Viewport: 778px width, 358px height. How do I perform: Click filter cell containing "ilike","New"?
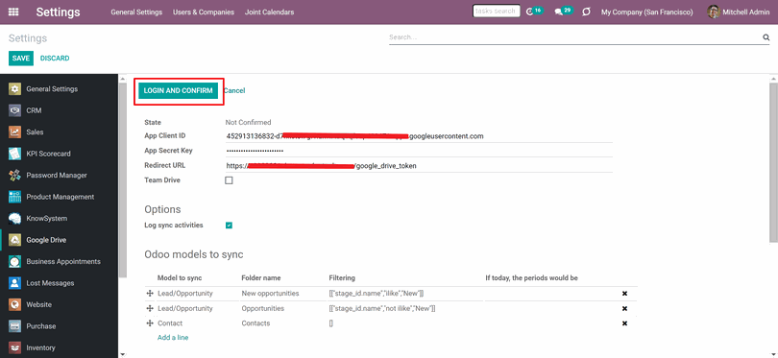pyautogui.click(x=405, y=294)
